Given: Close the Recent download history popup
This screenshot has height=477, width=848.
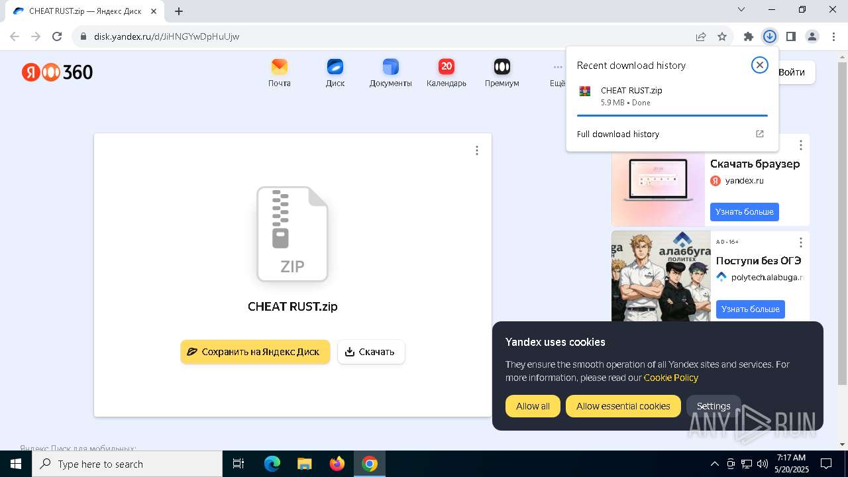Looking at the screenshot, I should click(x=759, y=65).
